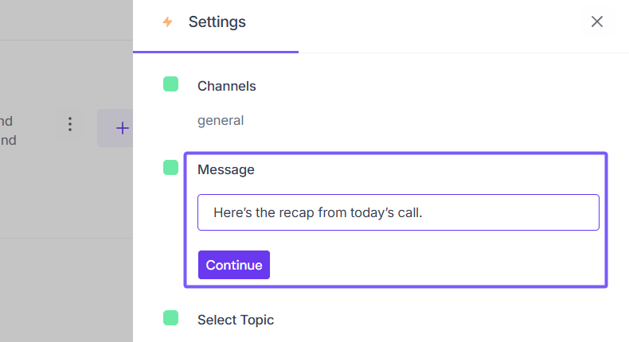Screen dimensions: 629x342
Task: Click empty header area right of Settings title
Action: tap(414, 22)
